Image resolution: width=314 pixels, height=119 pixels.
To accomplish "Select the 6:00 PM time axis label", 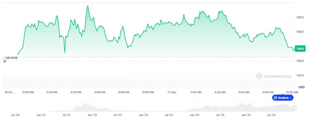I will [x=99, y=92].
